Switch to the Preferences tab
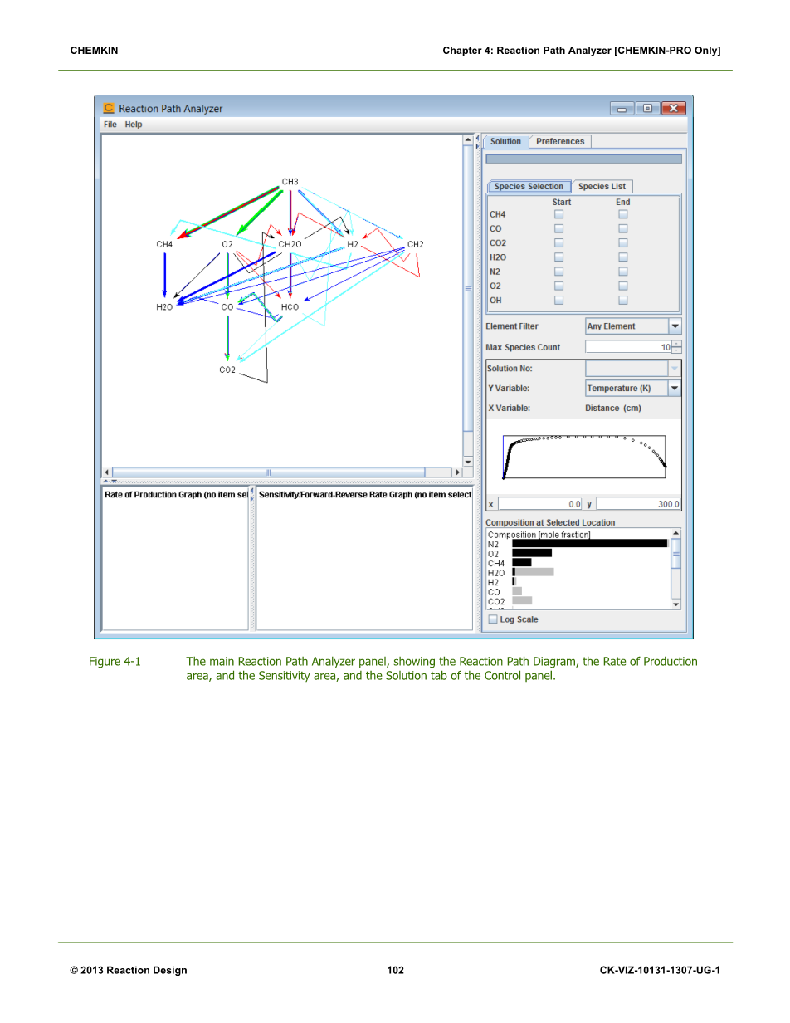The width and height of the screenshot is (790, 1023). 560,141
